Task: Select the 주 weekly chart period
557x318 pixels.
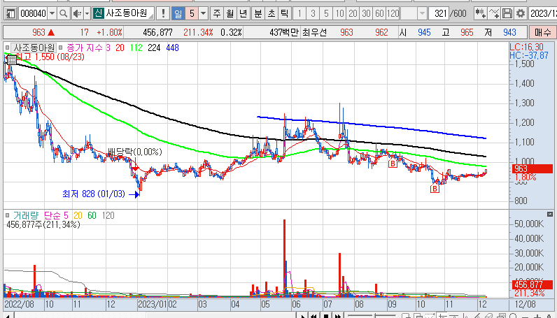Action: (217, 14)
